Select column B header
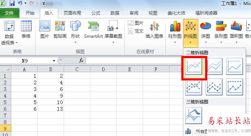The width and height of the screenshot is (251, 136). pos(50,69)
